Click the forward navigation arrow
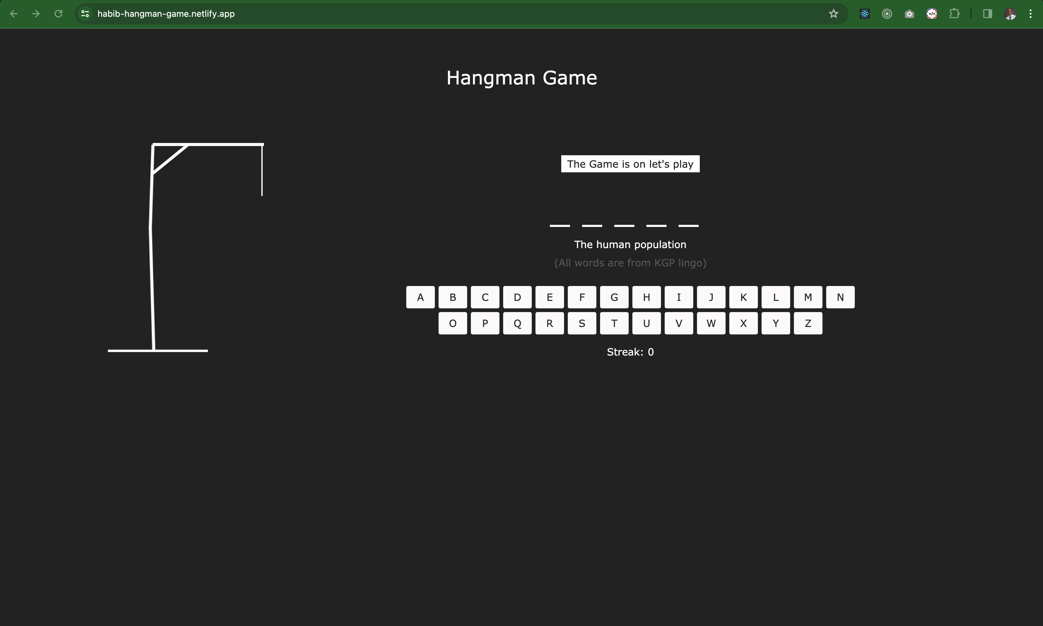Viewport: 1043px width, 626px height. (x=36, y=14)
